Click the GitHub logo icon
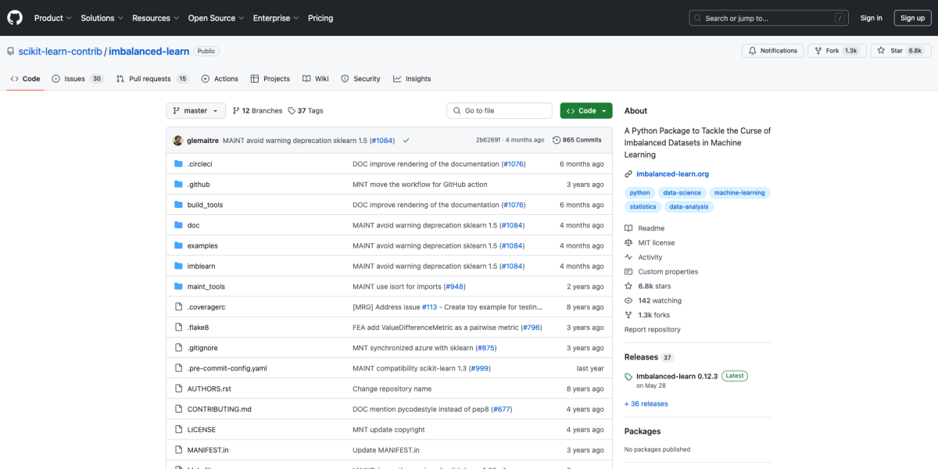938x469 pixels. click(x=16, y=18)
